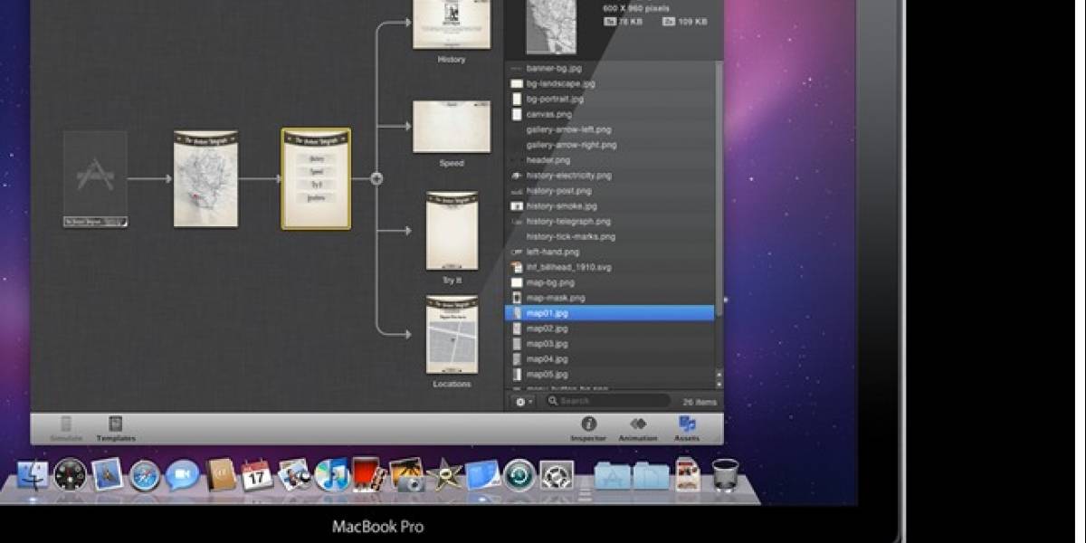Image resolution: width=1086 pixels, height=543 pixels.
Task: Select map01.jpg highlighted asset row
Action: tap(609, 313)
